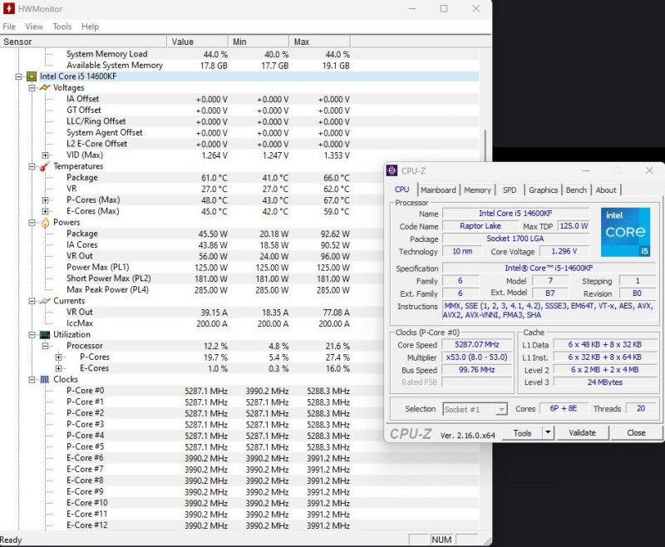Click the Intel Core i5 CPU chip icon
The width and height of the screenshot is (665, 547).
pyautogui.click(x=32, y=76)
